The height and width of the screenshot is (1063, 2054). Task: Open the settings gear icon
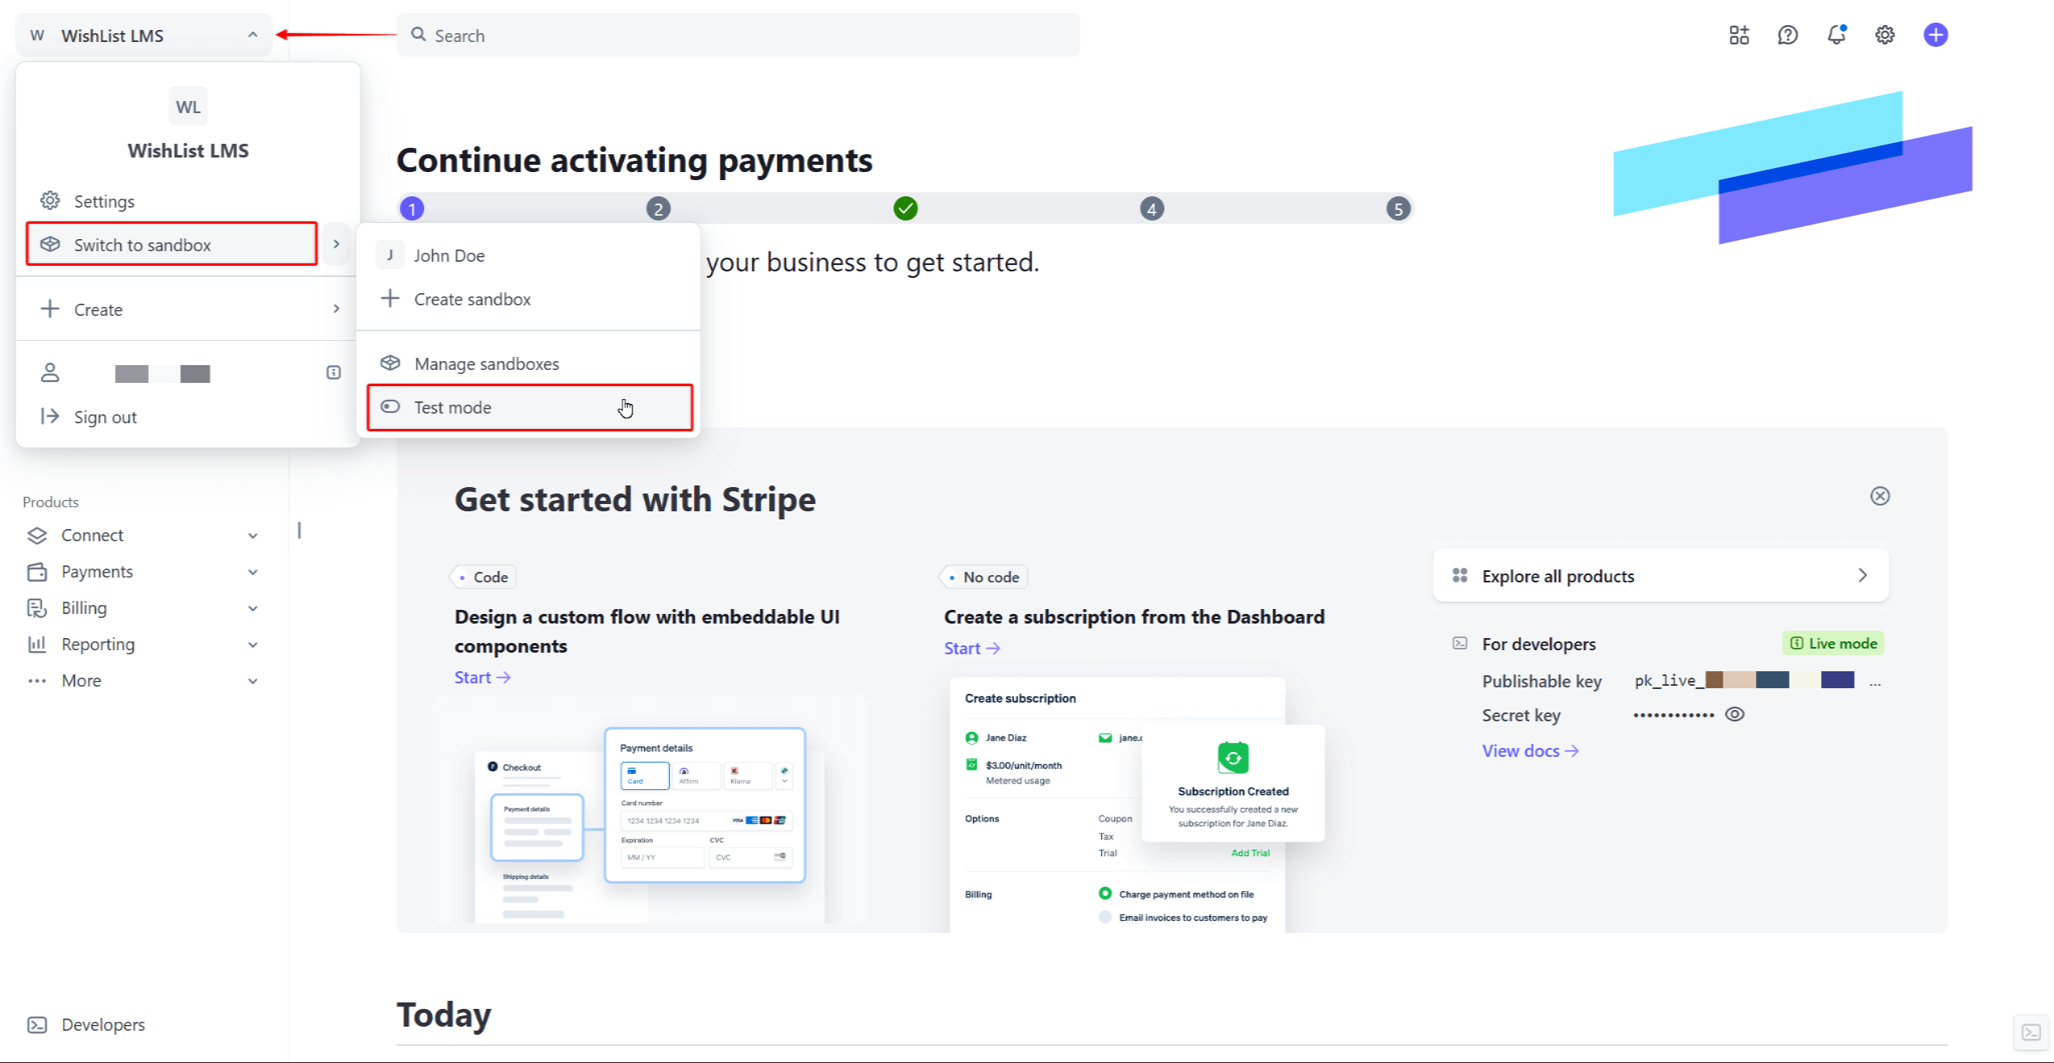pyautogui.click(x=1884, y=35)
